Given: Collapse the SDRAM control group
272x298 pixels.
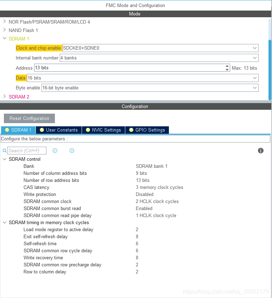Looking at the screenshot, I should tap(5, 159).
